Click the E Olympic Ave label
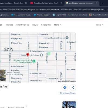The width and height of the screenshot is (108, 108). coord(16,39)
